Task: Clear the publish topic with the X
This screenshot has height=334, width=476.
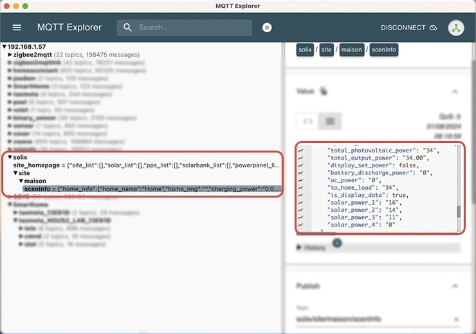Action: click(x=456, y=319)
